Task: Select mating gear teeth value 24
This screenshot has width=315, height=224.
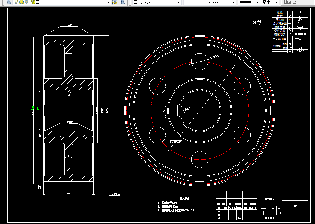Action: point(300,48)
